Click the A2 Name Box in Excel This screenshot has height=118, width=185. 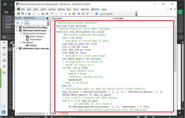(x=8, y=37)
